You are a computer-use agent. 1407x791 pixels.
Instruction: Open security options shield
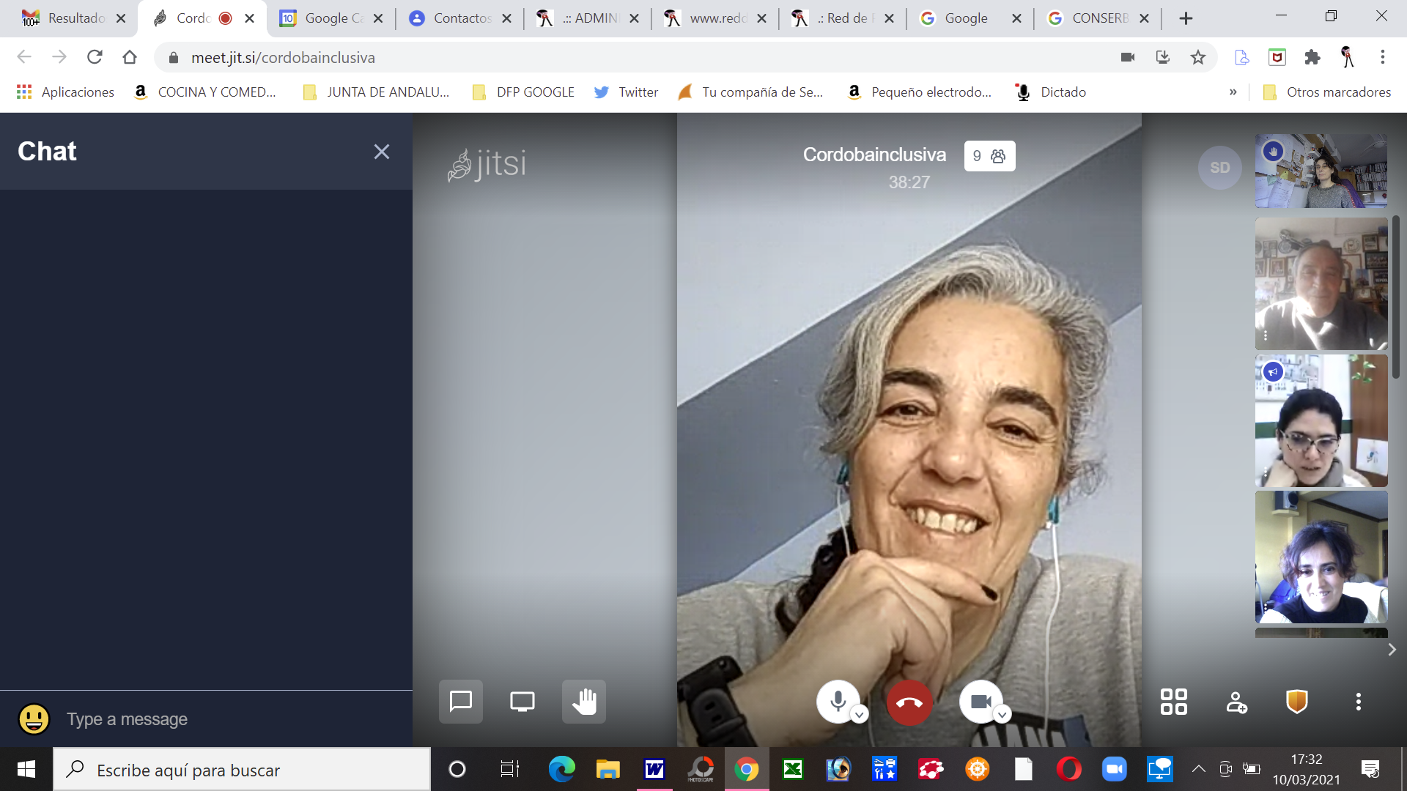pos(1297,702)
